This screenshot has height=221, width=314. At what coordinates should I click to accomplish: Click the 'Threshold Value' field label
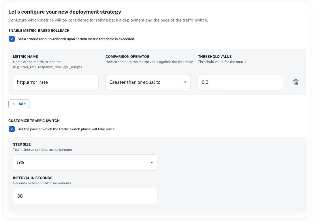coord(215,57)
